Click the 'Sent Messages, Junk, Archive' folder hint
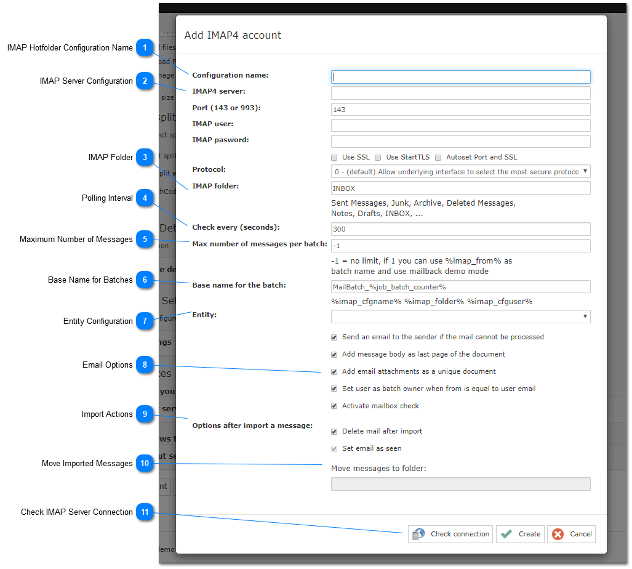 423,209
